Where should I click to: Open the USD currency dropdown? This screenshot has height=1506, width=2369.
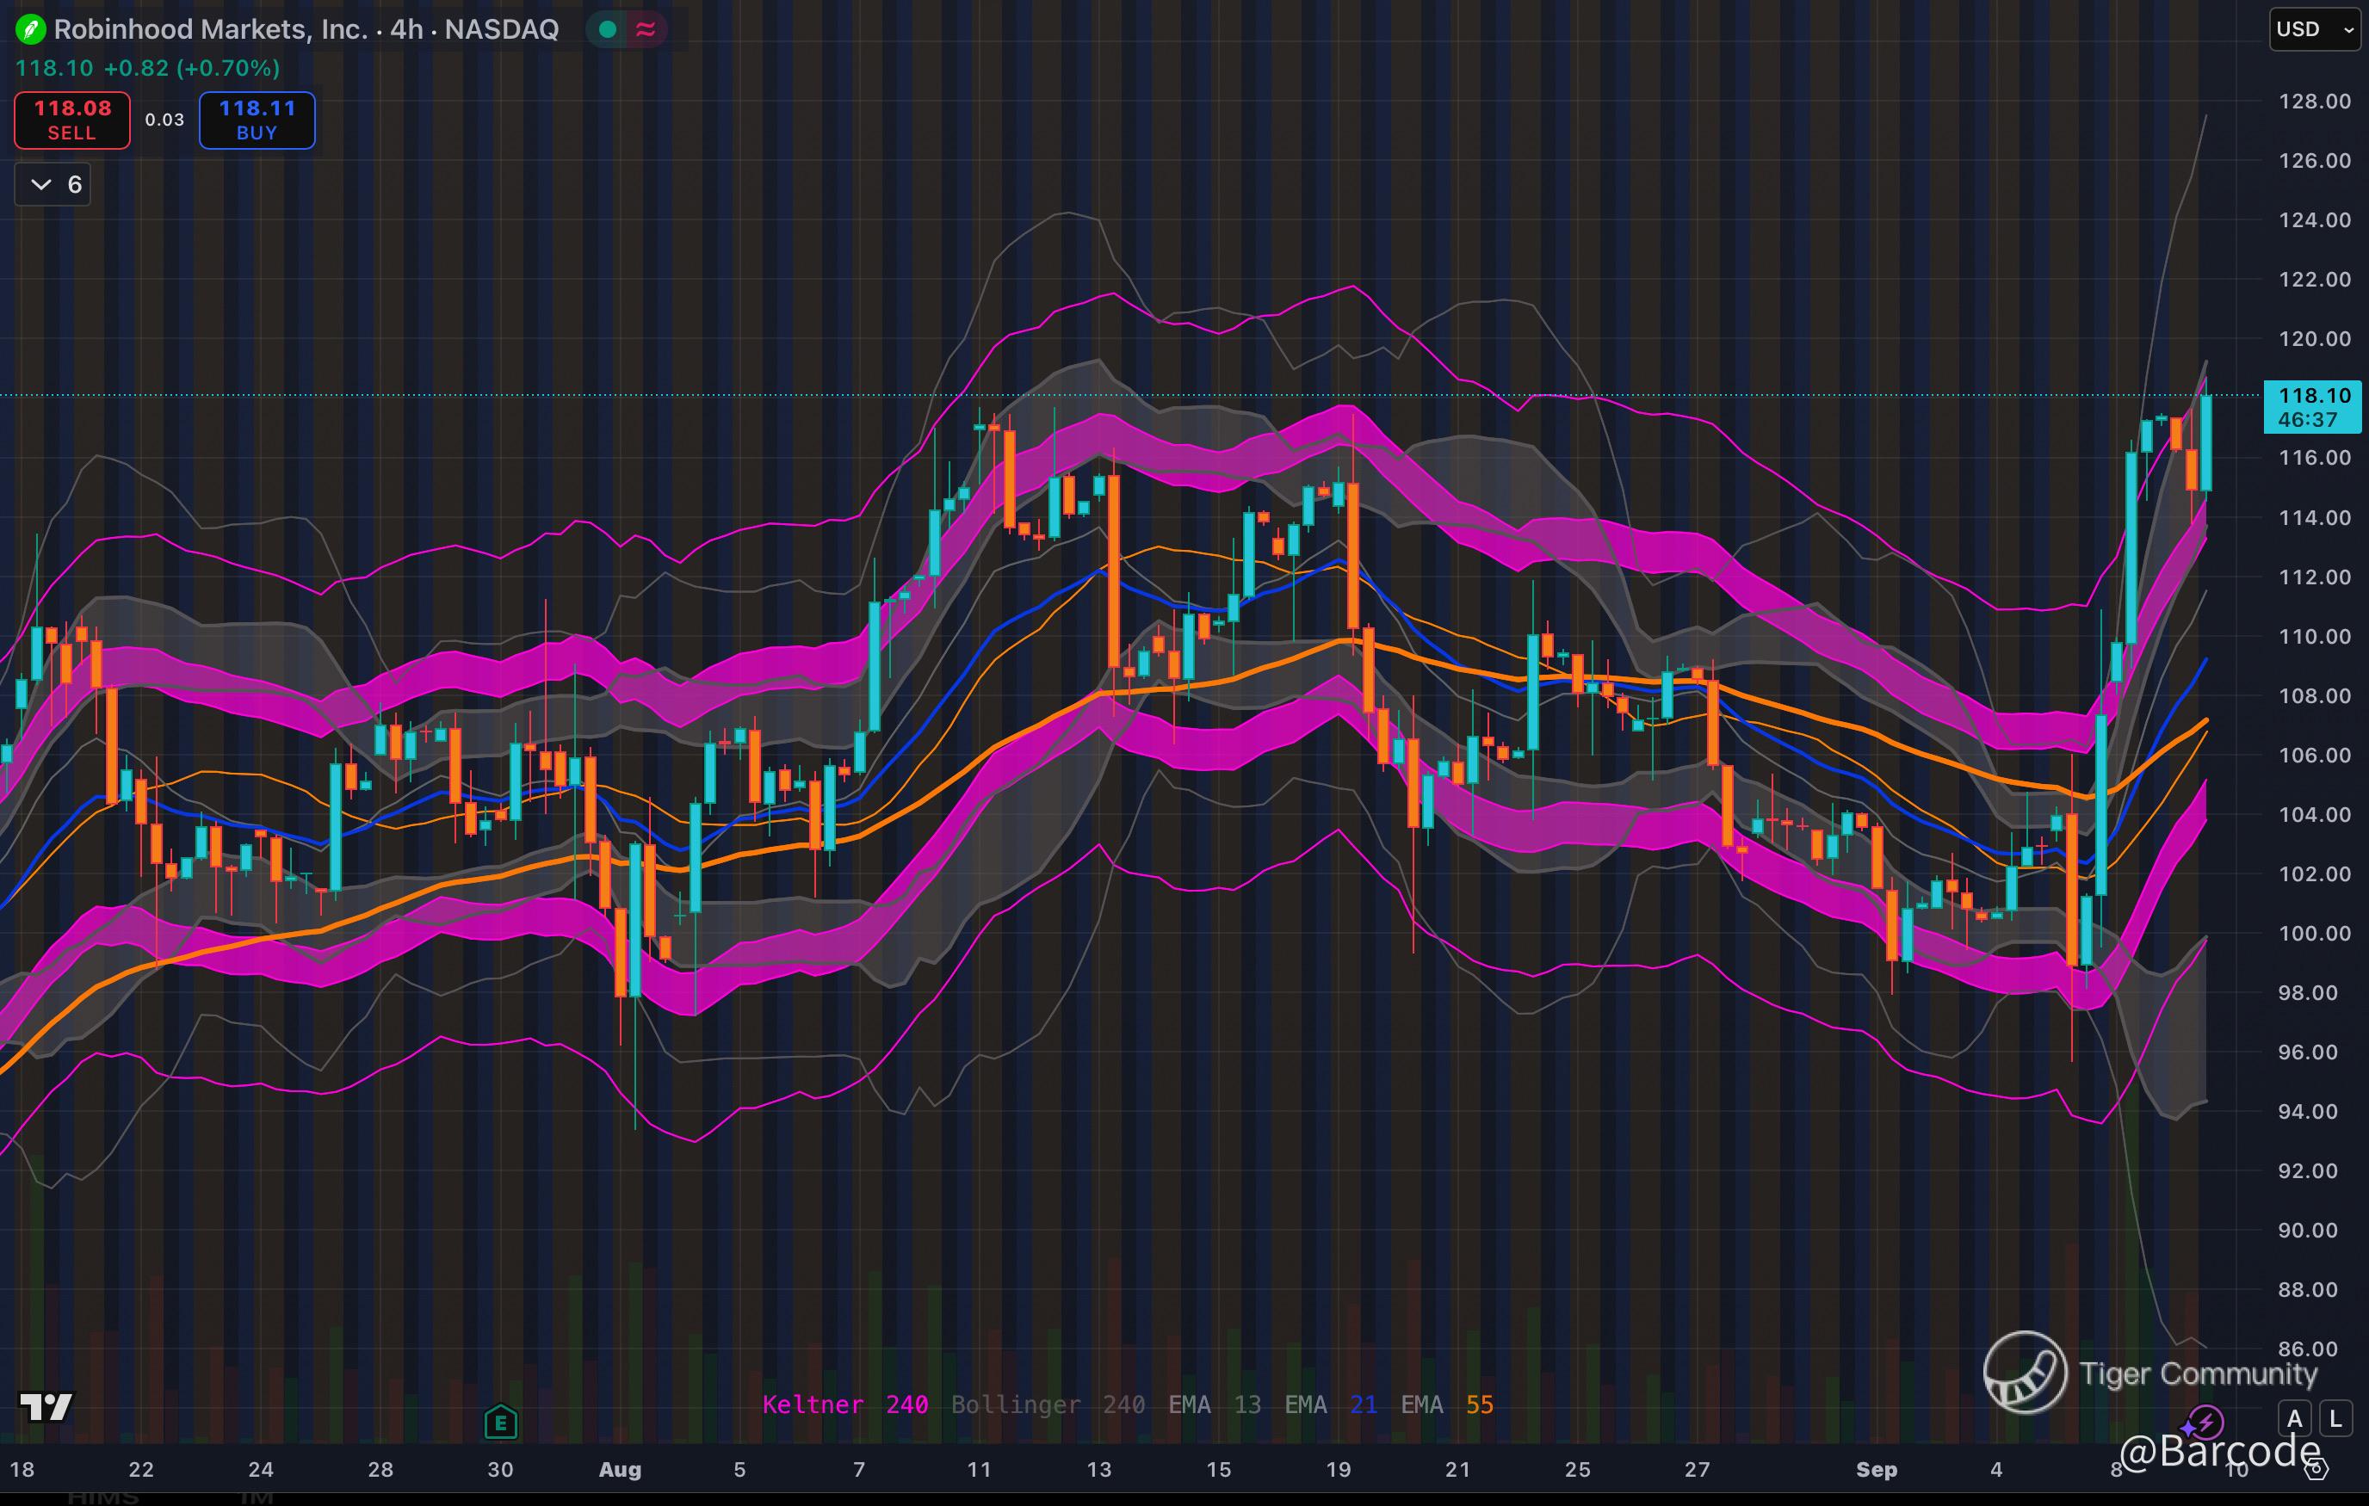pos(2314,29)
